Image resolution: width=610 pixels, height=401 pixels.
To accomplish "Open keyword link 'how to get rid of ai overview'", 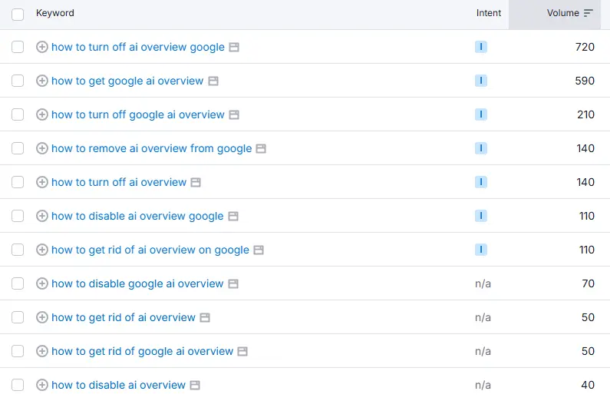I will pos(124,318).
